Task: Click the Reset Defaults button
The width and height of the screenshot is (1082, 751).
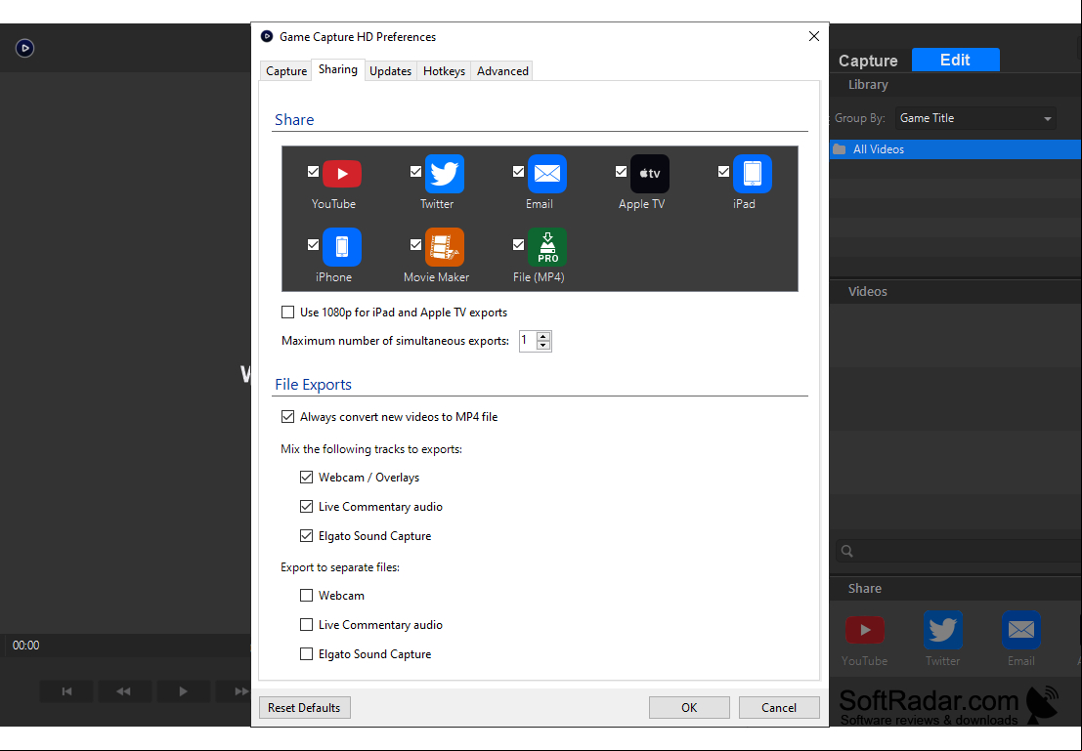Action: coord(304,708)
